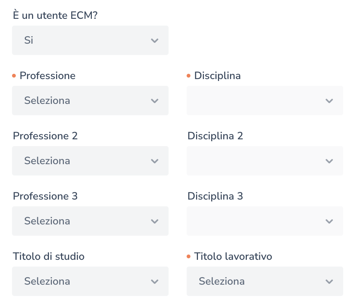Click the chevron arrow of Professione 2
This screenshot has height=308, width=359.
coord(154,161)
